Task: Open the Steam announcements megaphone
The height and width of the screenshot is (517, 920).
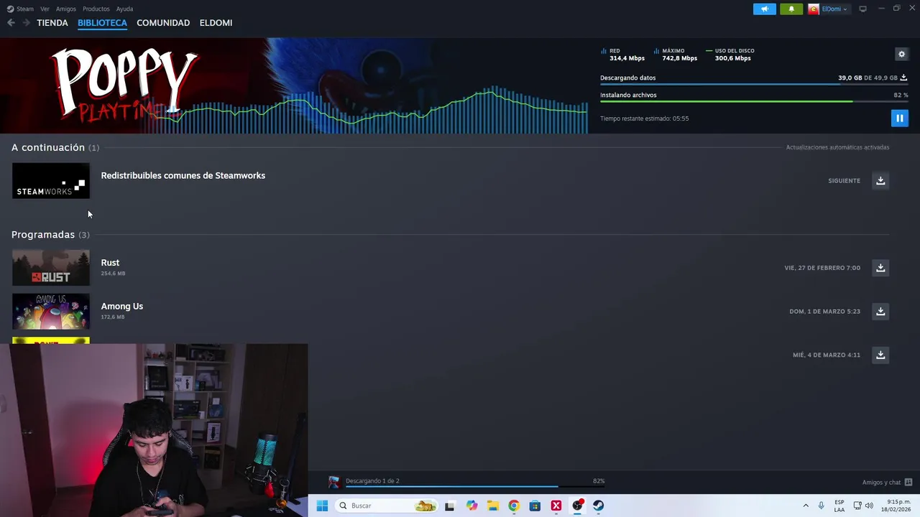Action: click(765, 9)
